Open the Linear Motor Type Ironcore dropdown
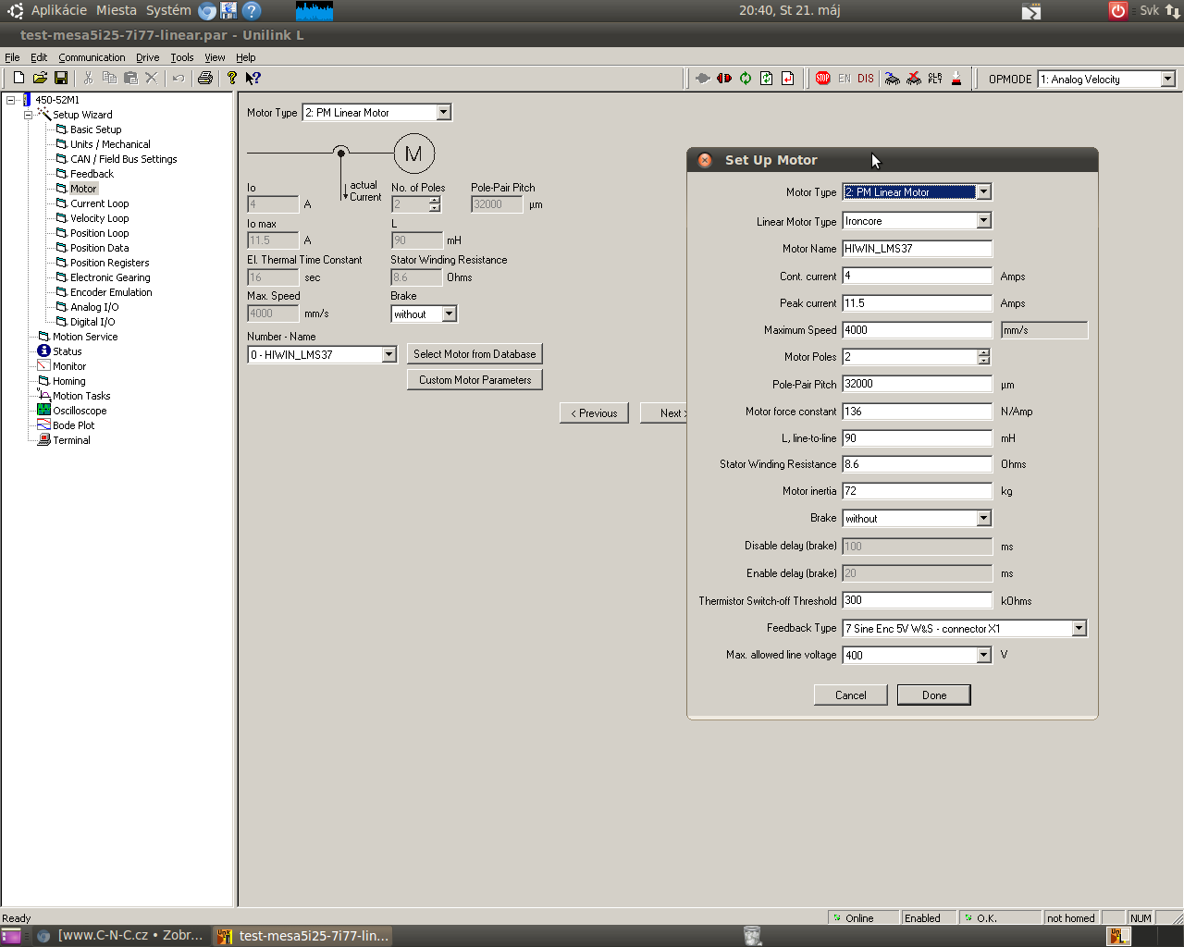The height and width of the screenshot is (947, 1184). click(983, 221)
